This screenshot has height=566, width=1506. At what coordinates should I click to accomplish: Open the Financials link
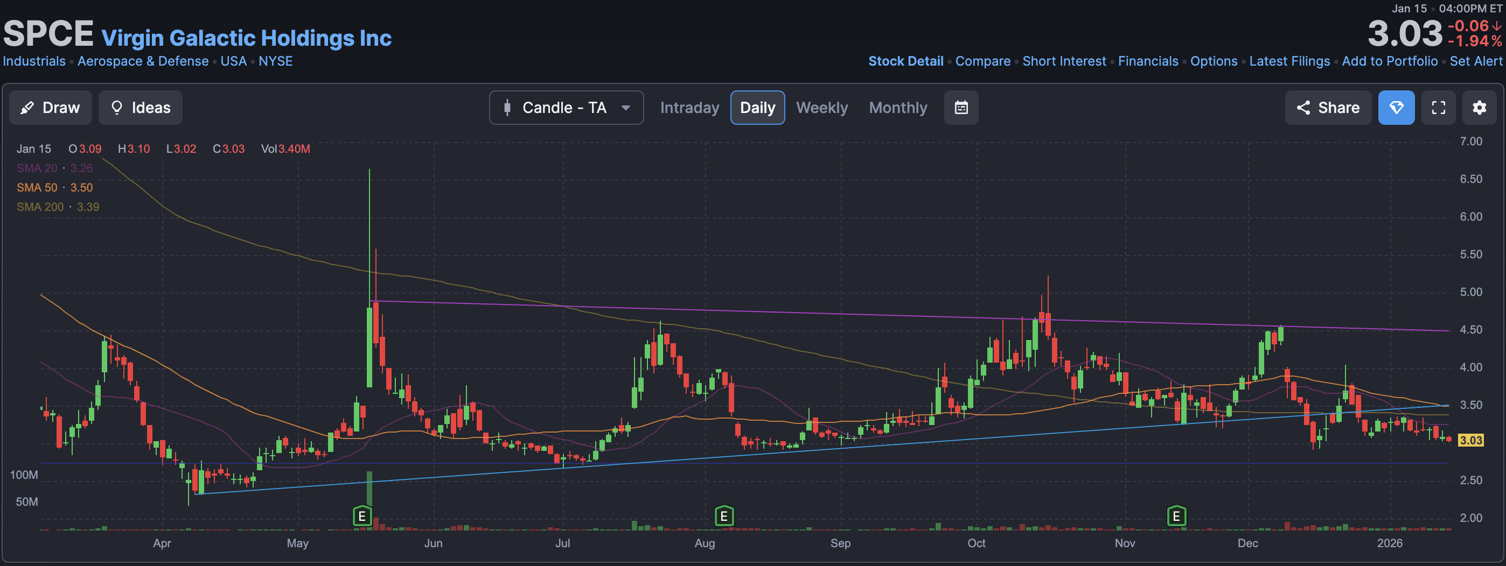[x=1148, y=61]
